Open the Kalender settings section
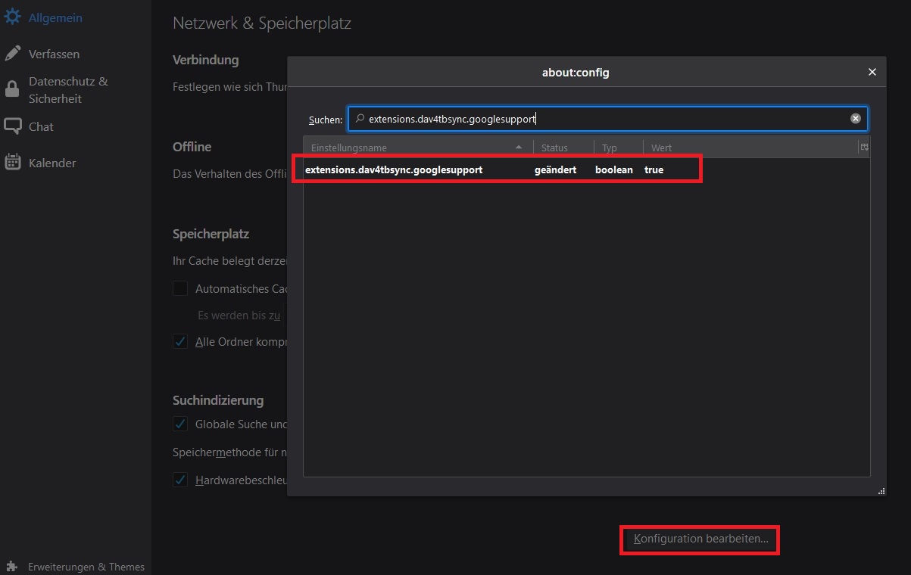This screenshot has height=575, width=911. [x=52, y=163]
